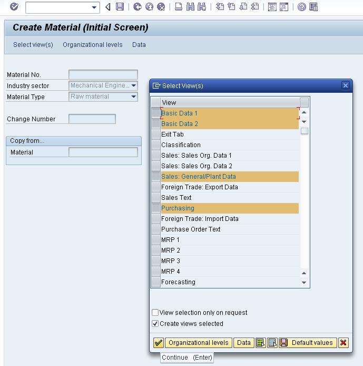Close the Select View(s) dialog
Viewport: 363px width, 366px height.
point(345,85)
